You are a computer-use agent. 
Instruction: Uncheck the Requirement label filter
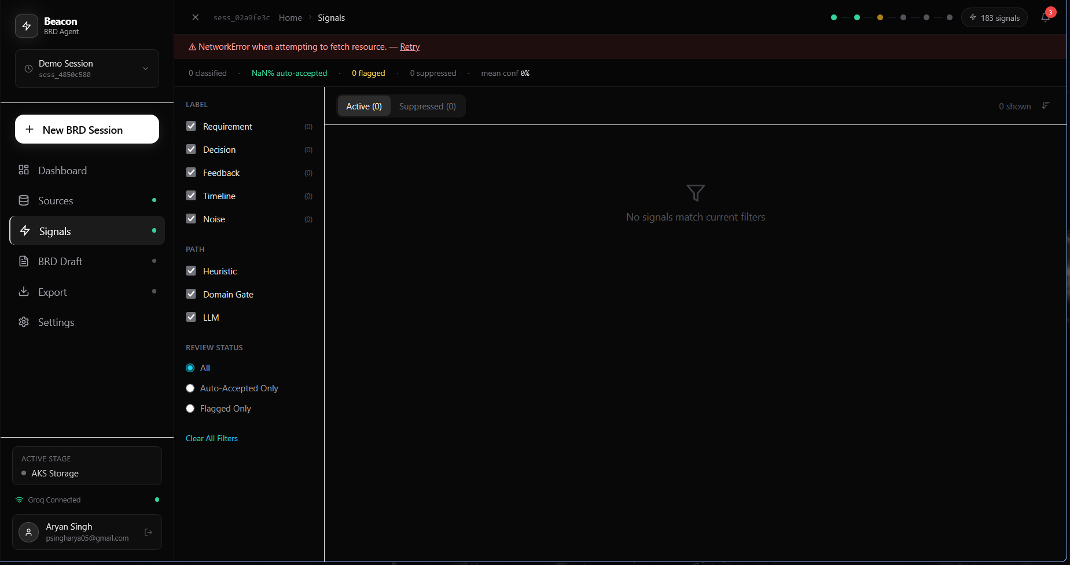191,126
